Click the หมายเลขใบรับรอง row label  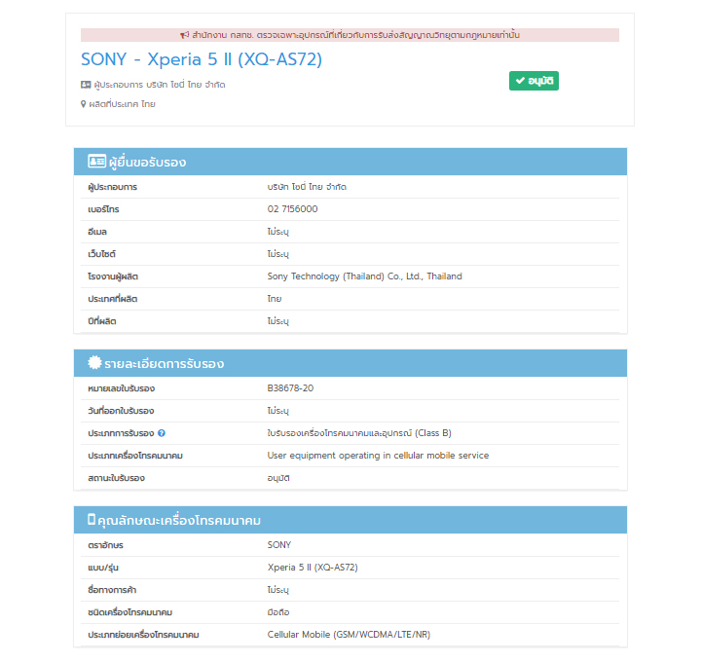tap(121, 388)
